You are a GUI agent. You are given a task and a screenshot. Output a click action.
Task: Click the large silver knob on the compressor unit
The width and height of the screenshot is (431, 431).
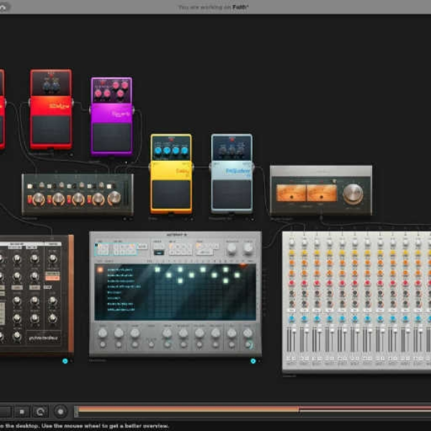353,194
